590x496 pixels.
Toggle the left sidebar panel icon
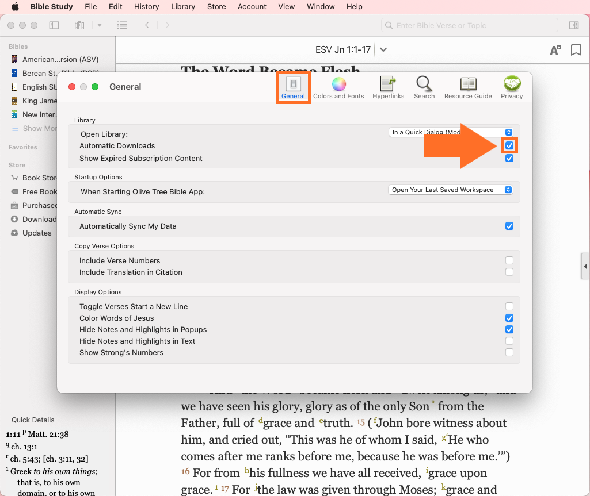54,25
